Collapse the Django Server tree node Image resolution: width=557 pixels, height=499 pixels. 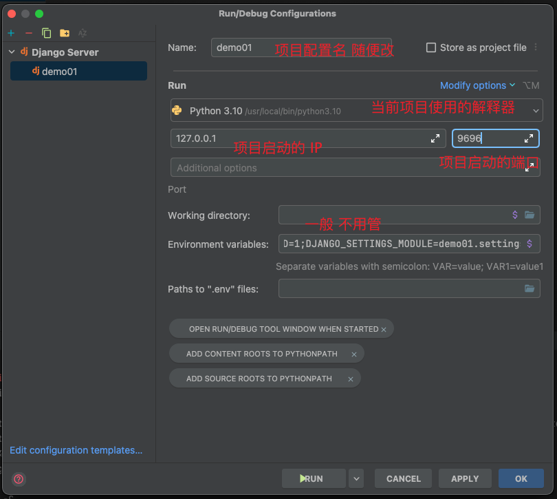coord(12,52)
